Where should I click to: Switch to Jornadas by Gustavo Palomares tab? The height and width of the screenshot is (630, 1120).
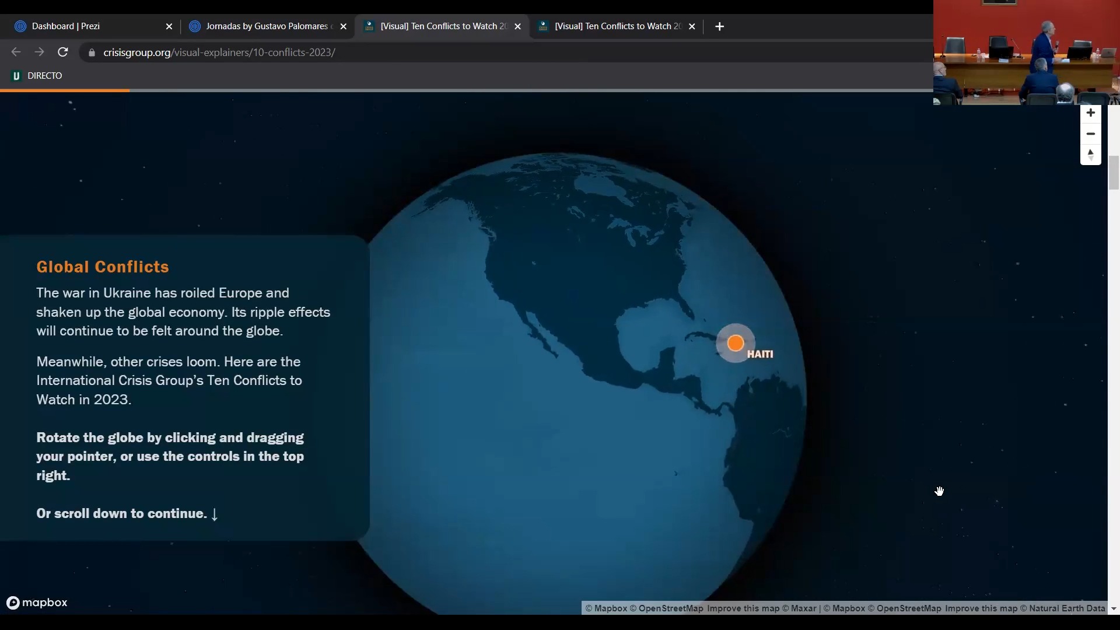(265, 26)
